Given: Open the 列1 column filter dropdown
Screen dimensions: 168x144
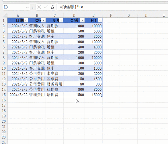Looking at the screenshot, I should click(100, 20).
